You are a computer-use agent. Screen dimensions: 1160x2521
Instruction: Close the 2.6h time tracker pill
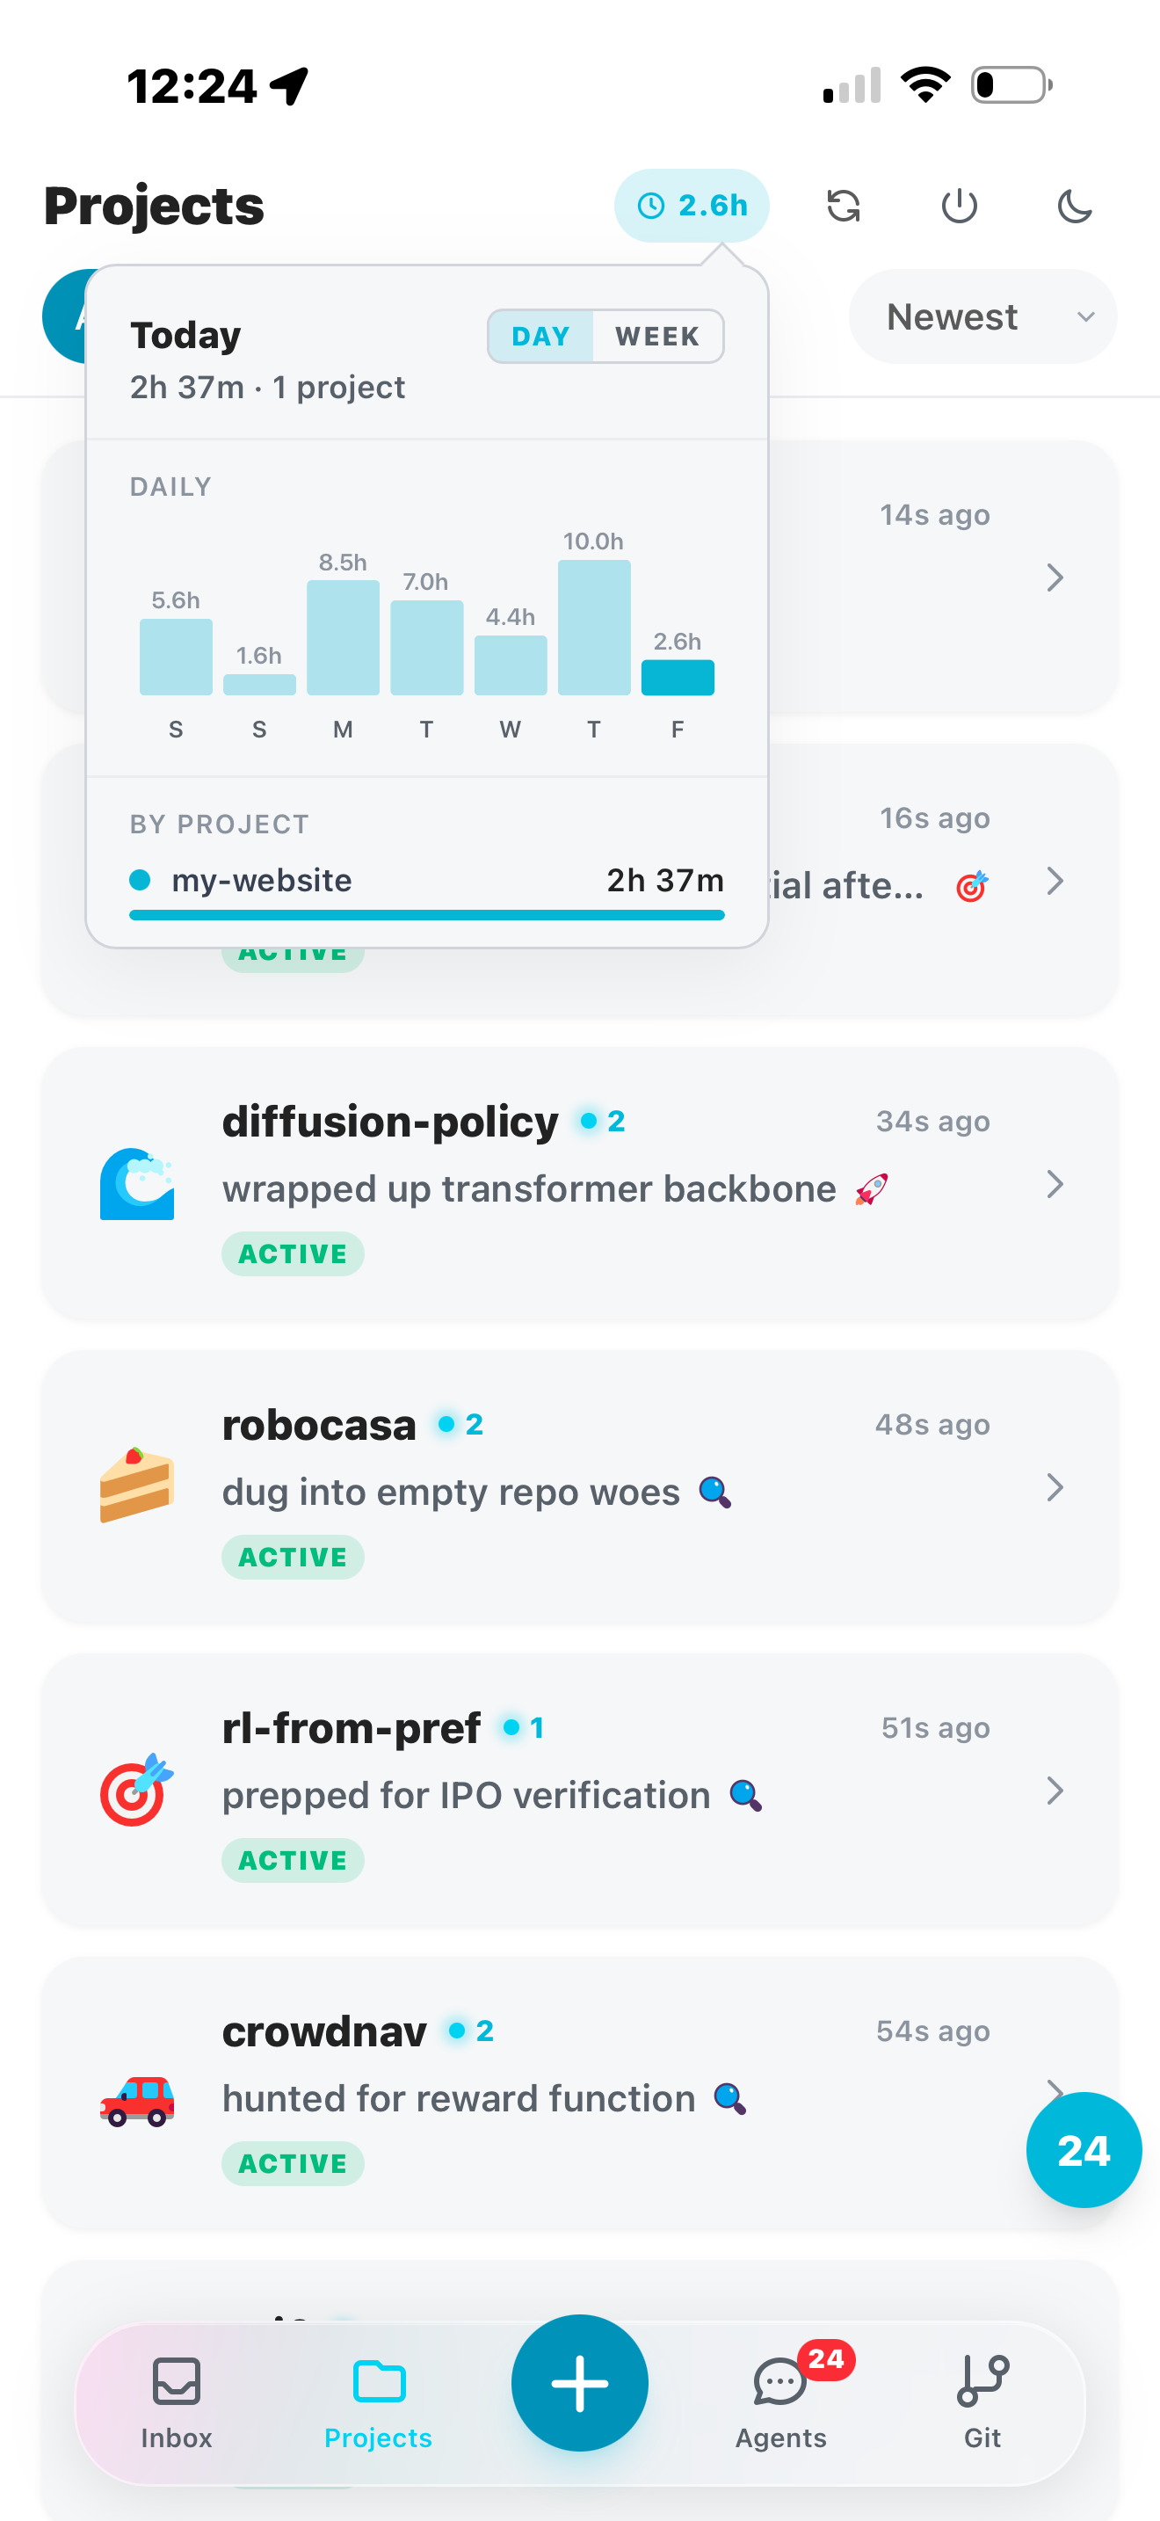(x=692, y=206)
